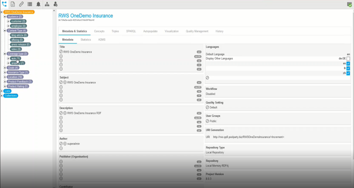Expand the employee (4) node
354x188 pixels.
(8, 26)
